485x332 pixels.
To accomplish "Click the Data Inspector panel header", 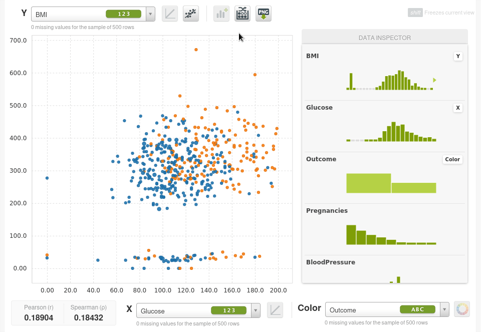I will [x=384, y=38].
